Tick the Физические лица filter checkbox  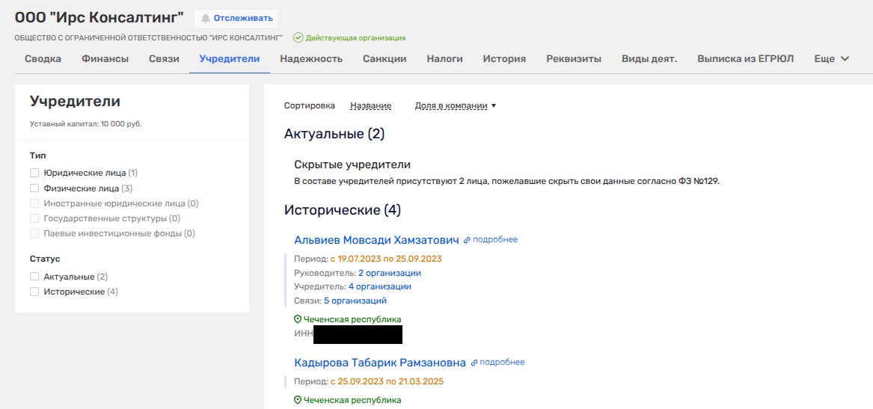[34, 188]
